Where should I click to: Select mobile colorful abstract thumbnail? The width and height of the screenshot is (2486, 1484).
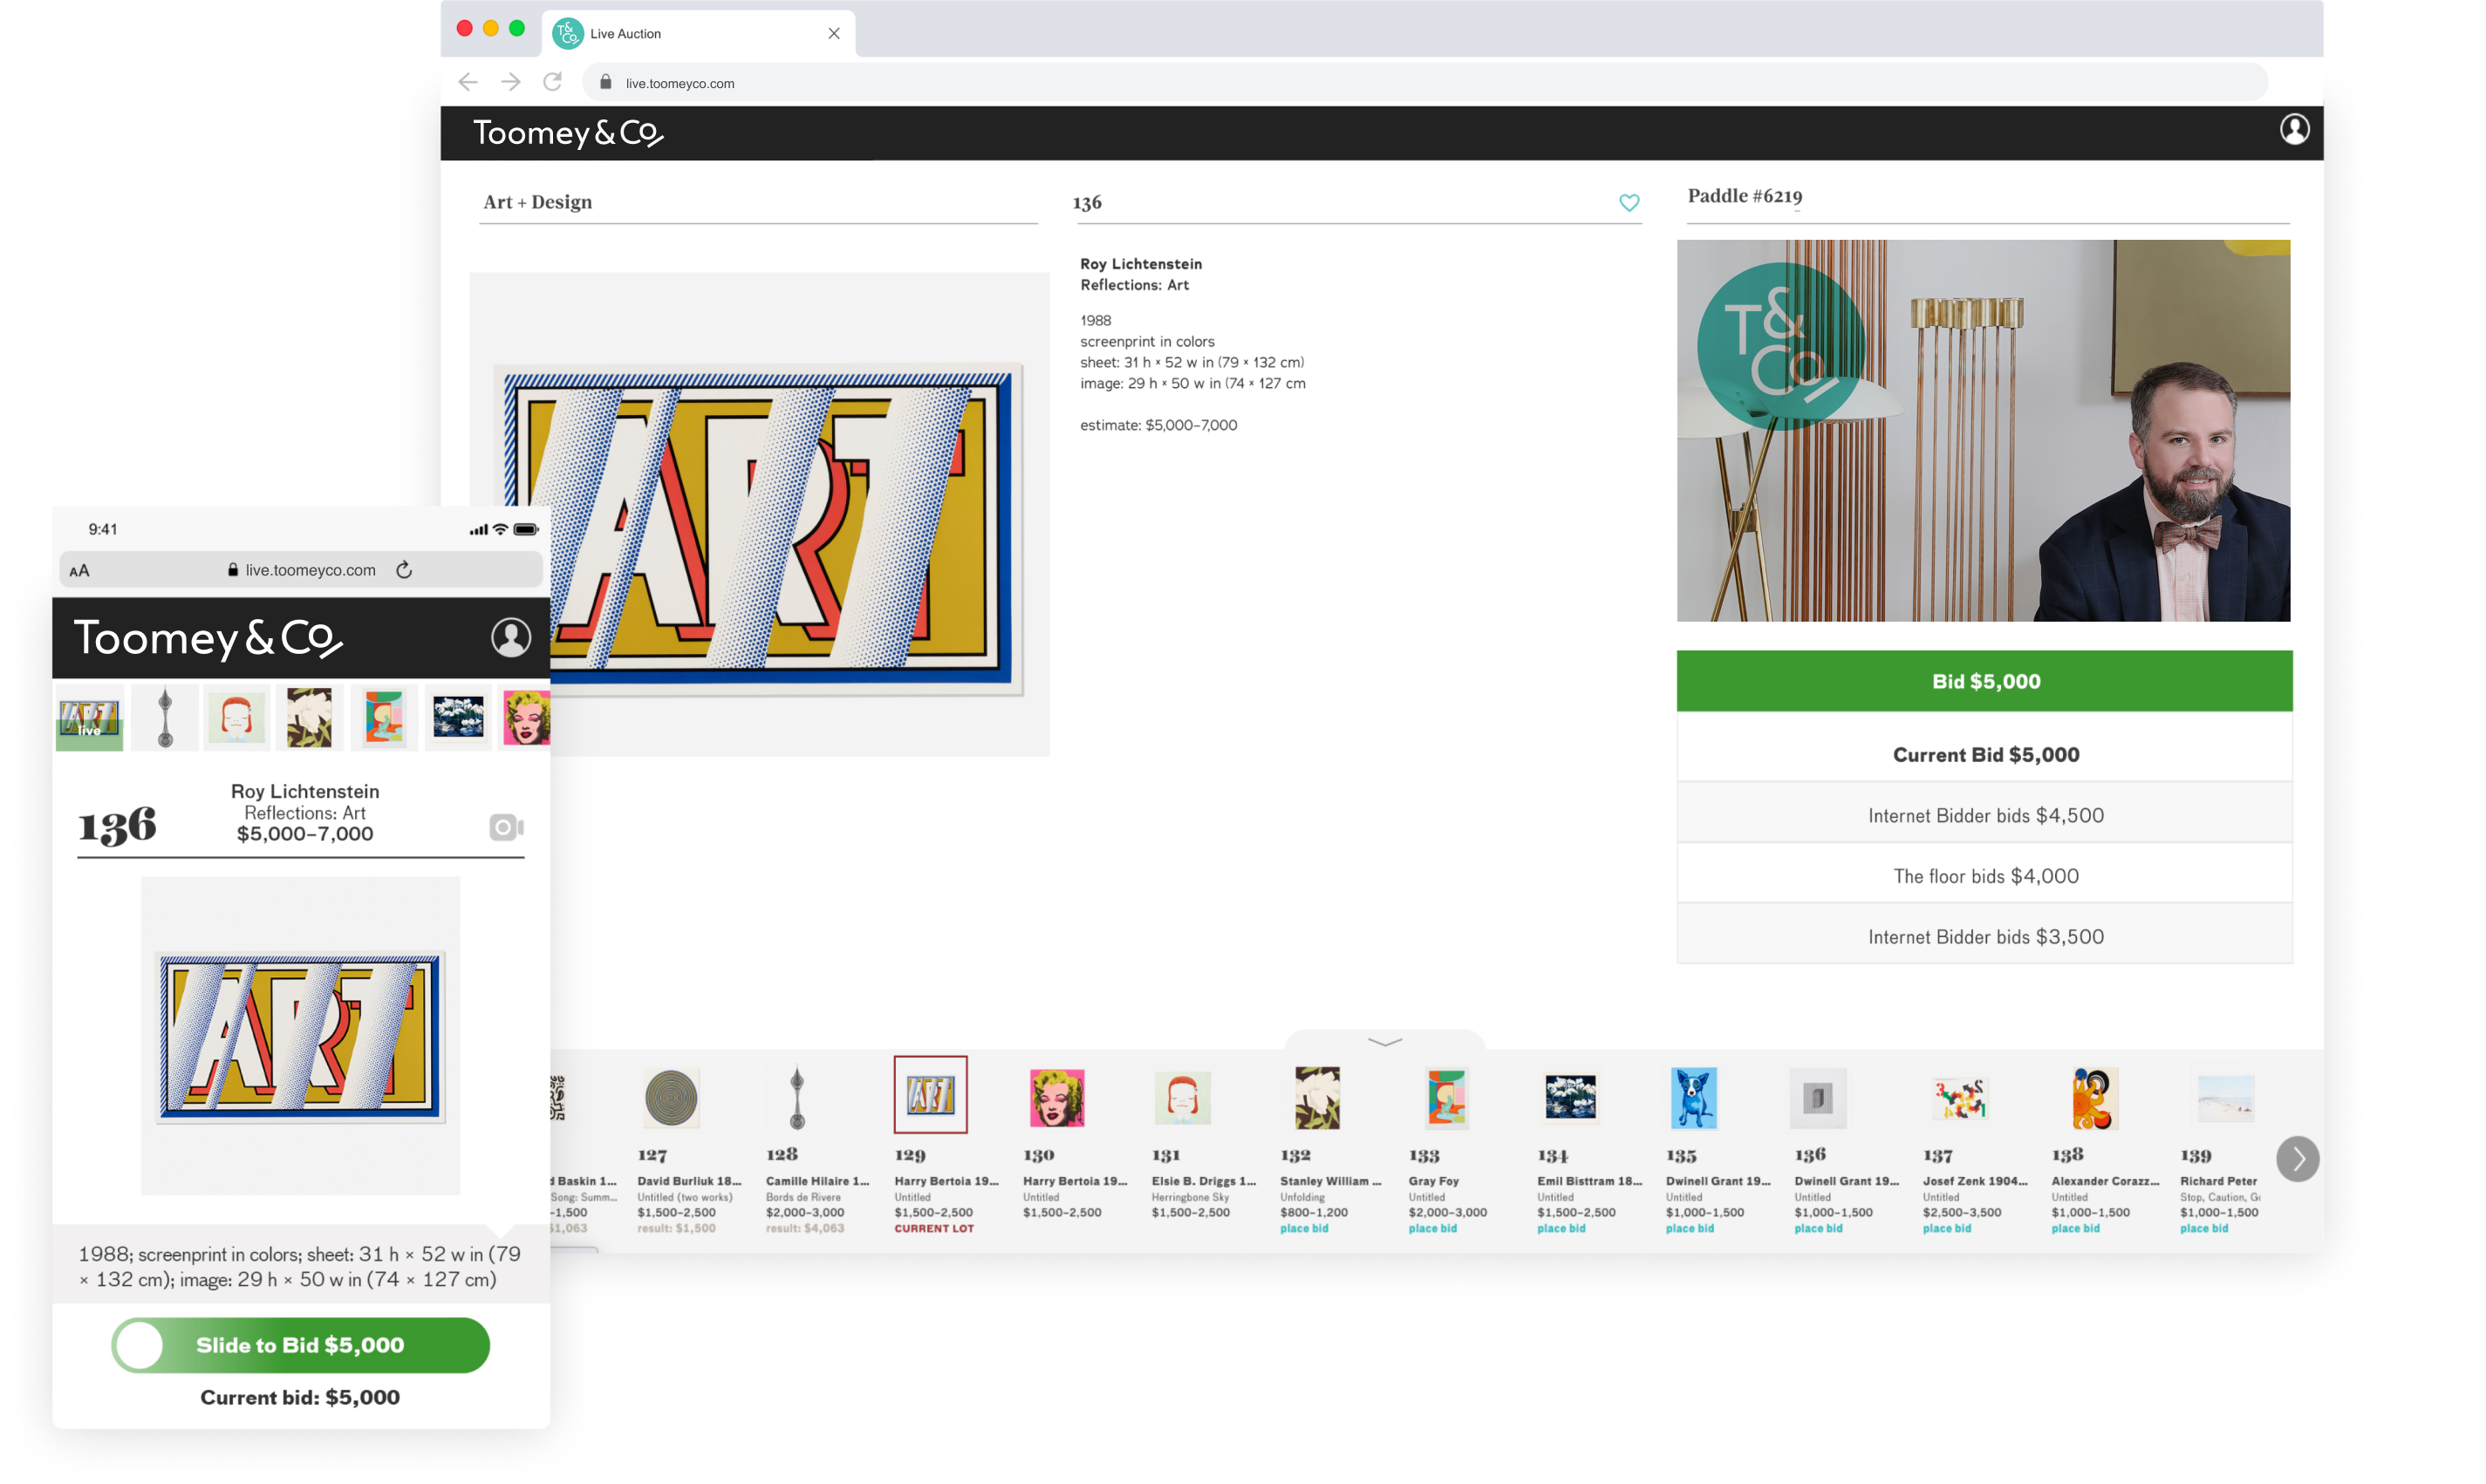pos(383,717)
